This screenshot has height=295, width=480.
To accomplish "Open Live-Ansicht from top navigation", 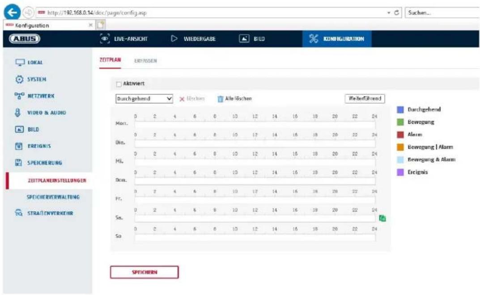I will click(x=123, y=39).
